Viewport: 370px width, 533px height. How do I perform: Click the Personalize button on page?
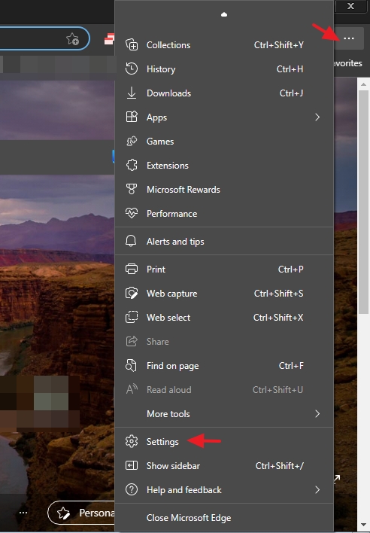[81, 513]
